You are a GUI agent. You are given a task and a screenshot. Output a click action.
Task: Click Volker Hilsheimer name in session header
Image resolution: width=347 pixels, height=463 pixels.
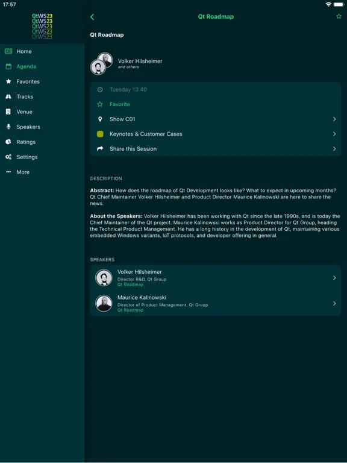tap(140, 61)
